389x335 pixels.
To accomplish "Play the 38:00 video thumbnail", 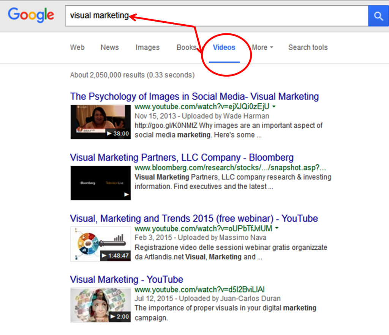I will (100, 122).
